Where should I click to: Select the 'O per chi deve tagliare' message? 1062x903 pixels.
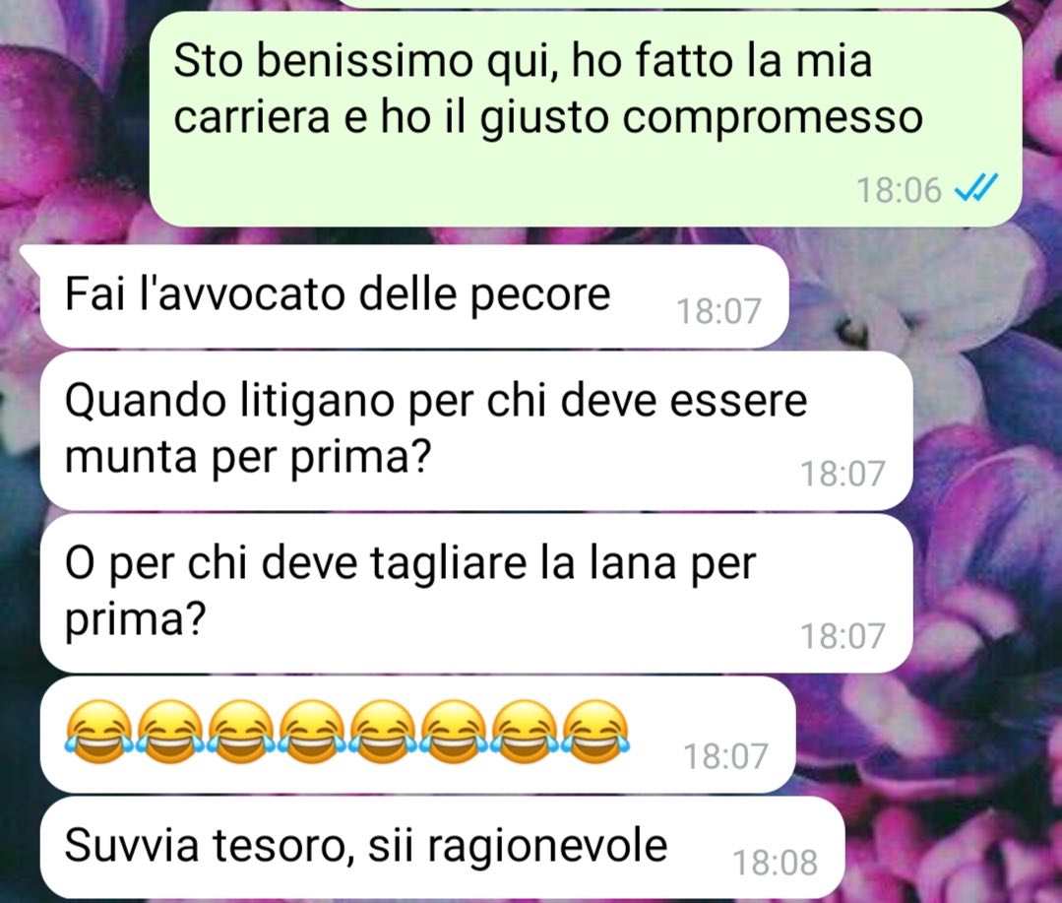(x=476, y=594)
